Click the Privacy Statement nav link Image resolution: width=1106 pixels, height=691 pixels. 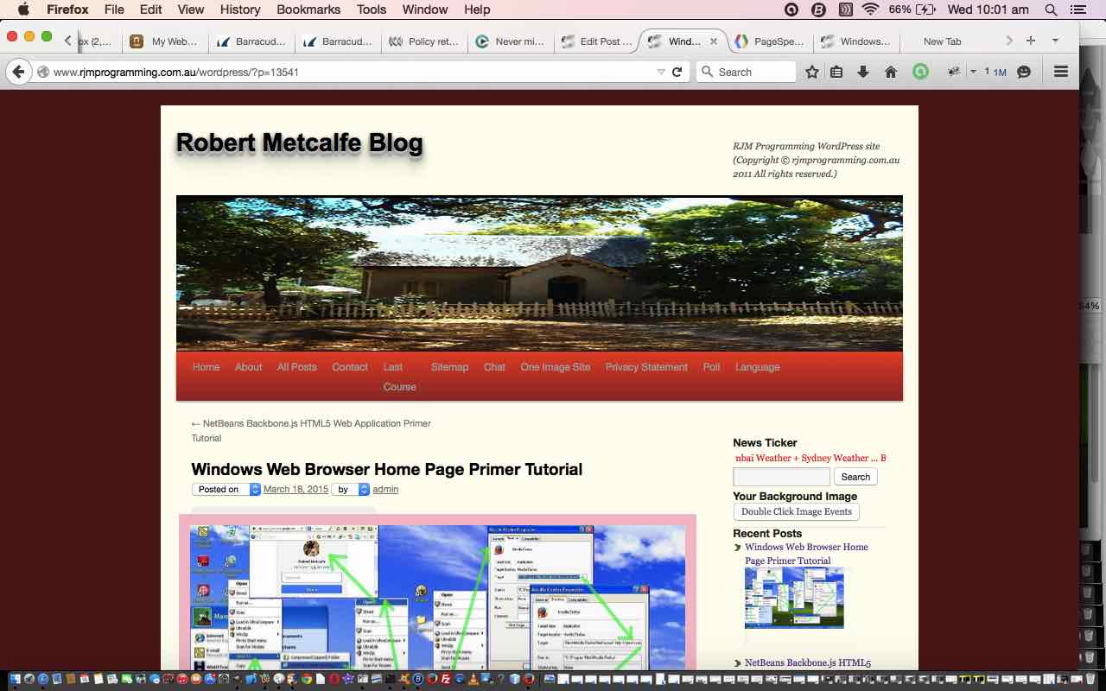(646, 367)
